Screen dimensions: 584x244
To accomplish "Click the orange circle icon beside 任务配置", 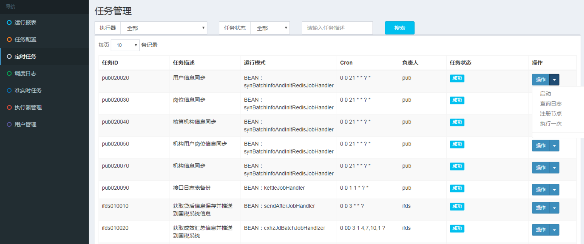I will click(x=9, y=40).
